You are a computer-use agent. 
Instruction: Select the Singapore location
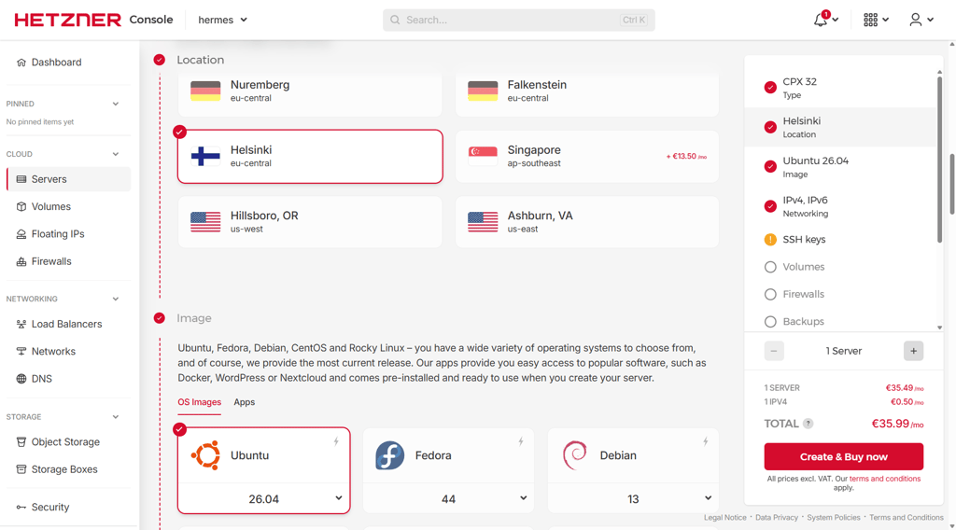(x=587, y=157)
